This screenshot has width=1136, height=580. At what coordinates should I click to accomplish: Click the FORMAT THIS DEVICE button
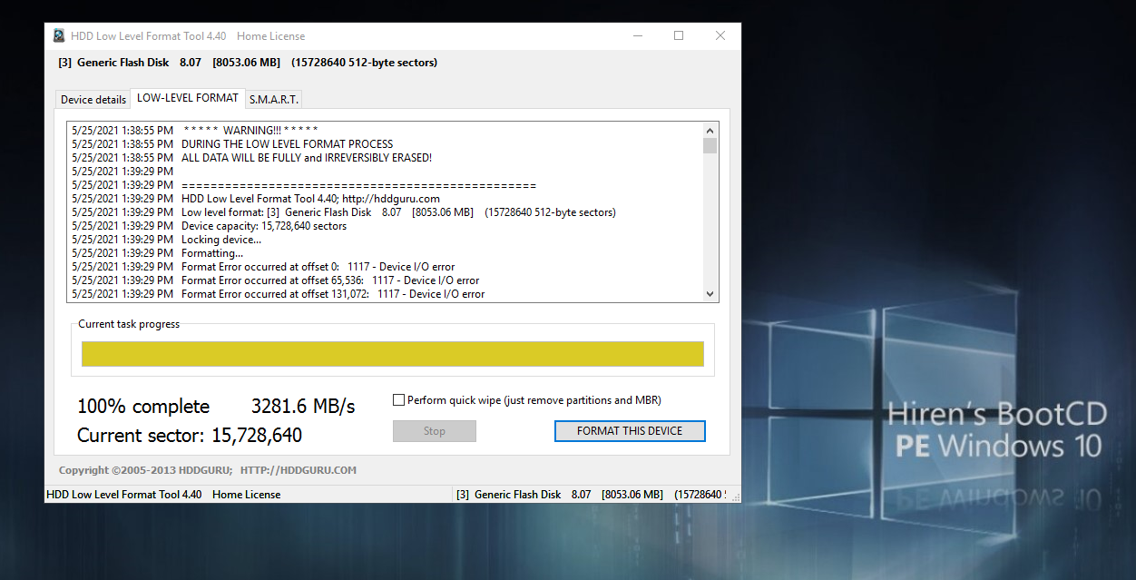pos(630,431)
